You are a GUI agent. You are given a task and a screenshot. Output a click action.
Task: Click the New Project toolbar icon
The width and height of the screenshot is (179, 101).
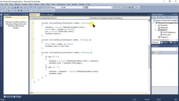3,8
